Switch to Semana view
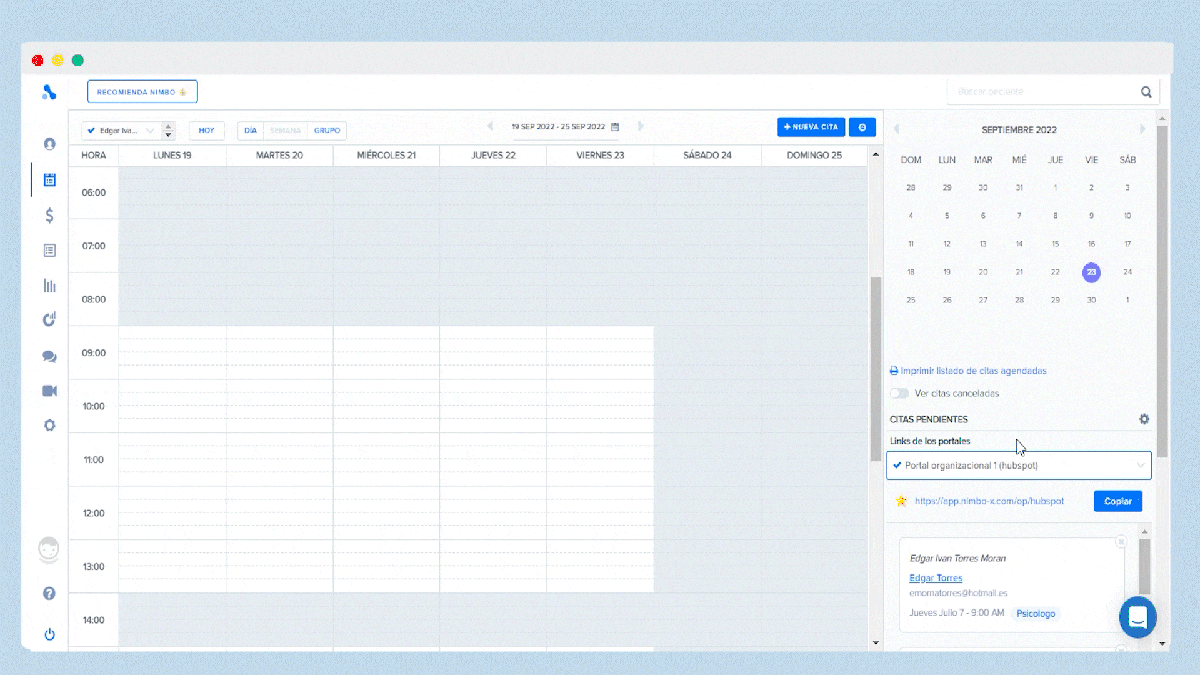The width and height of the screenshot is (1200, 675). tap(286, 131)
